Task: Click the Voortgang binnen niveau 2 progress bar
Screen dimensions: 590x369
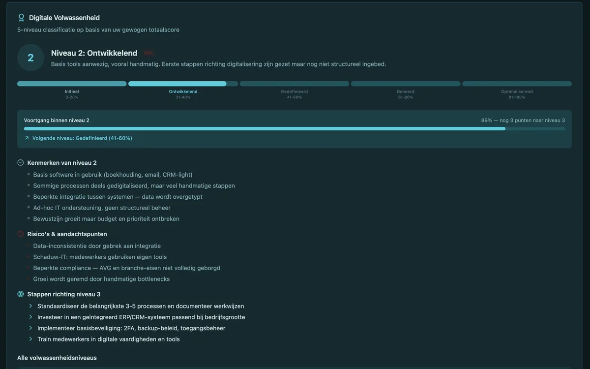Action: 295,128
